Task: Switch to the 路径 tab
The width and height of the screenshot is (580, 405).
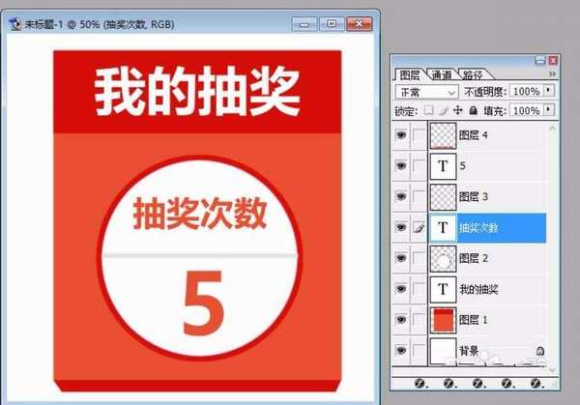Action: (474, 75)
